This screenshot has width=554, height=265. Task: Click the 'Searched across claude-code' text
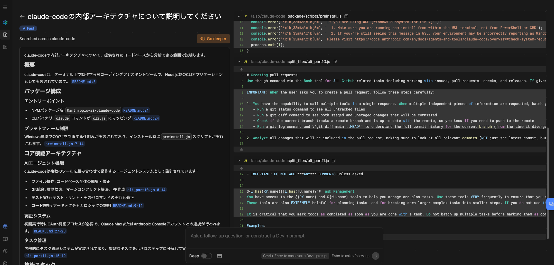click(47, 39)
